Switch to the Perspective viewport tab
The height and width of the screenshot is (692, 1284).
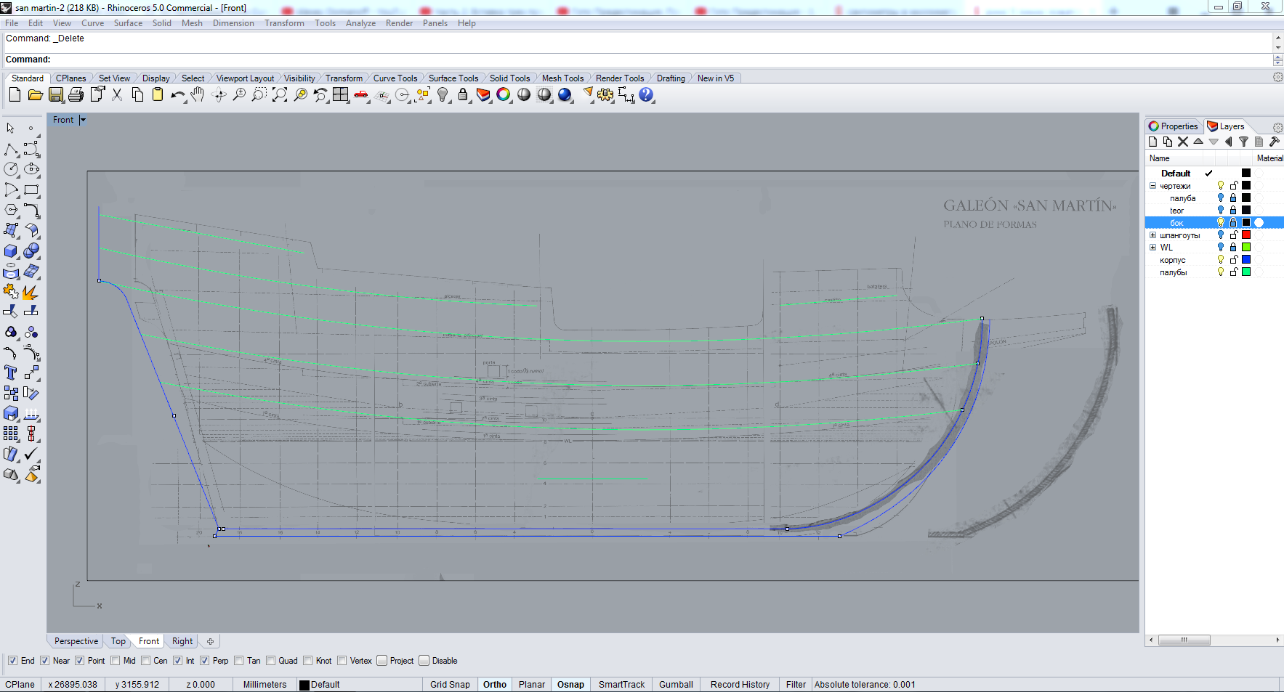(x=76, y=641)
